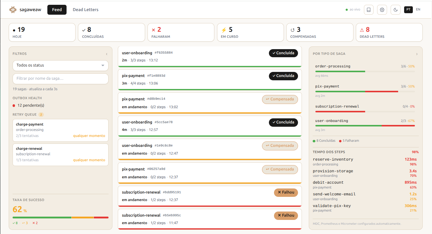Click the checkmark icon in Concluídas card

pyautogui.click(x=84, y=30)
